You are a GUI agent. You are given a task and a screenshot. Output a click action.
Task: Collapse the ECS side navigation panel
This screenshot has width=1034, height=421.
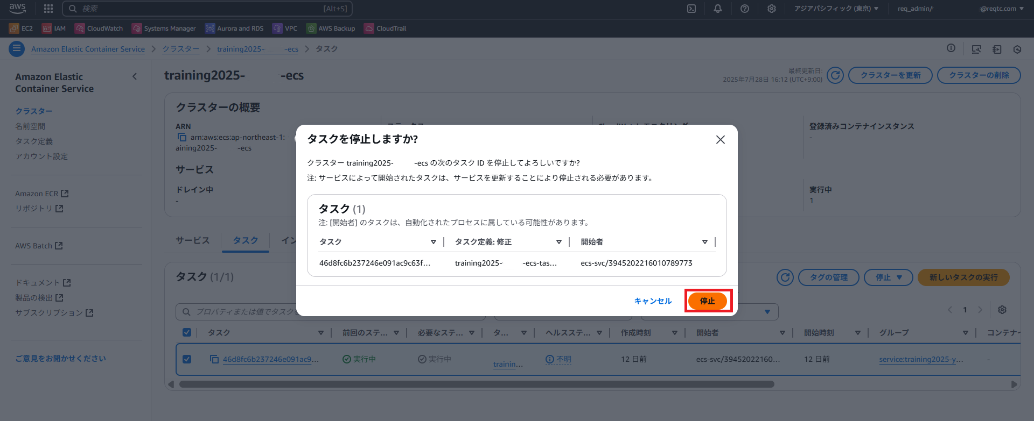point(135,76)
